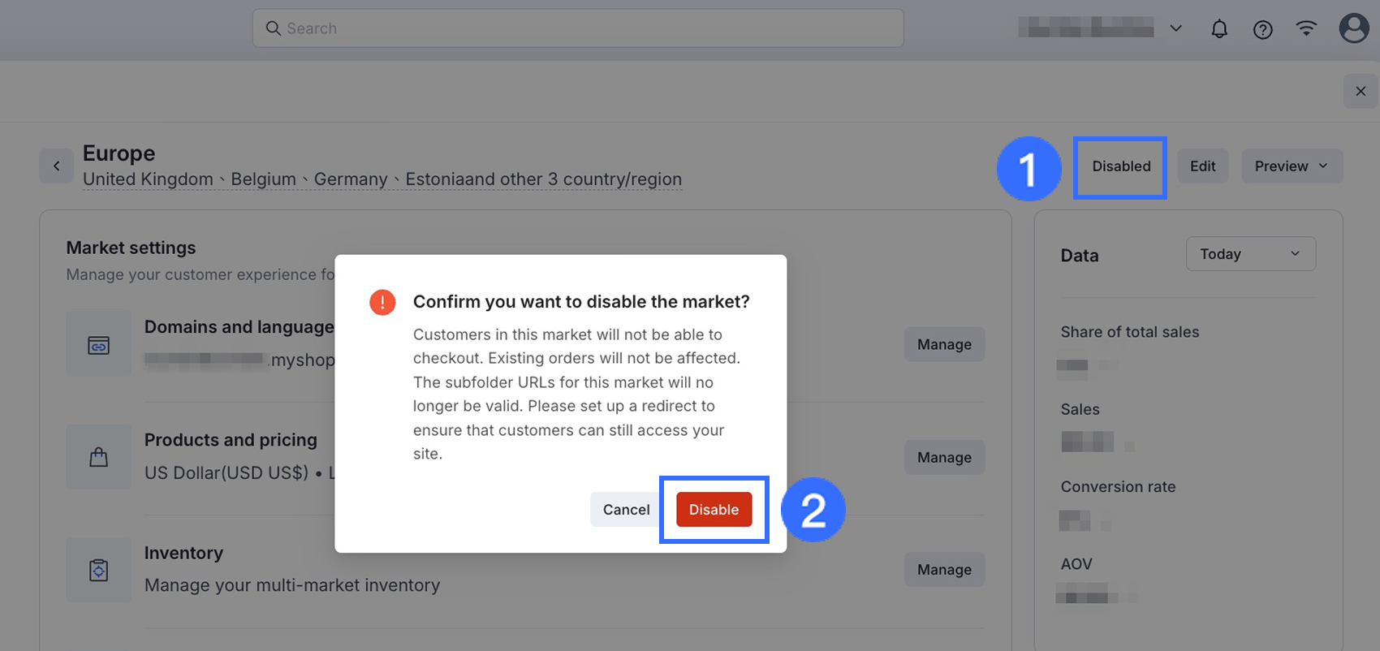Open the Preview dropdown
1380x651 pixels.
[1292, 166]
